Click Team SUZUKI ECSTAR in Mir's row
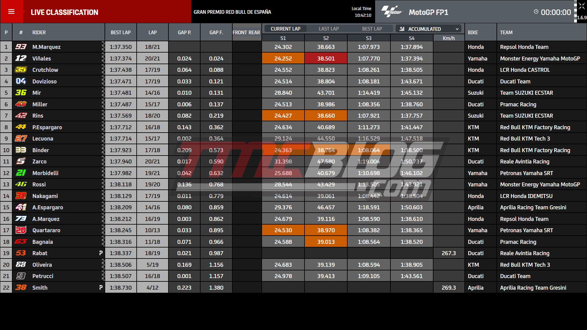587x330 pixels. 526,93
